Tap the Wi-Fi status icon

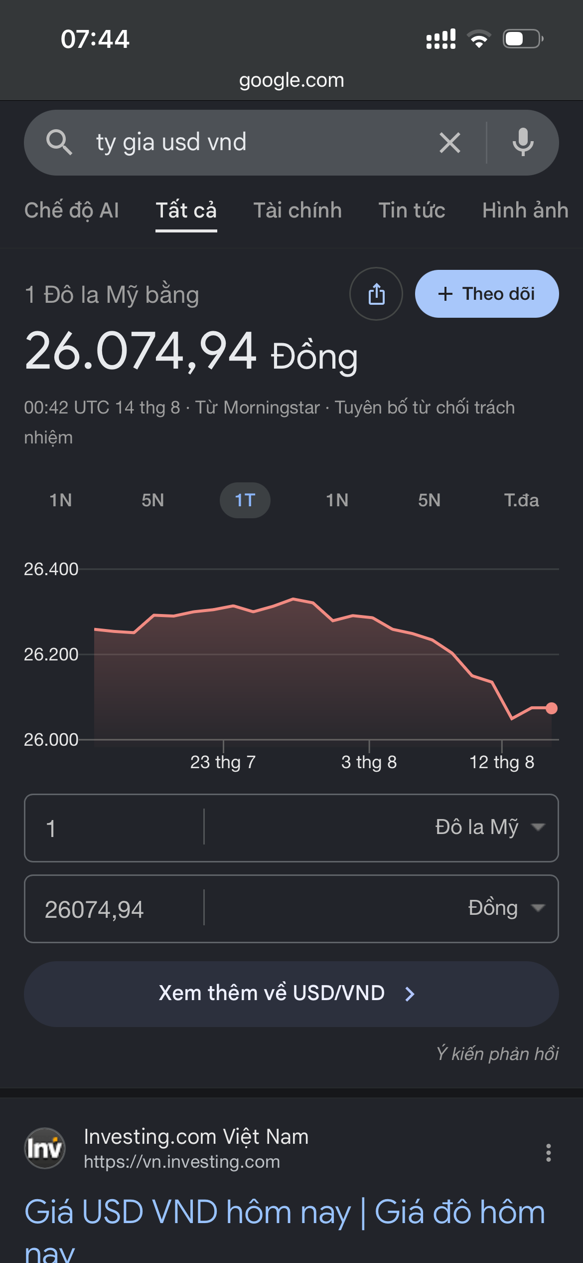(479, 39)
